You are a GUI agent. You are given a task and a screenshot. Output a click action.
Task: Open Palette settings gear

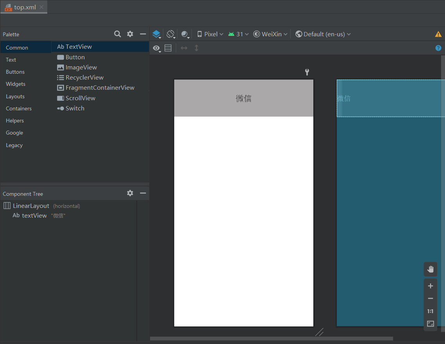coord(130,34)
